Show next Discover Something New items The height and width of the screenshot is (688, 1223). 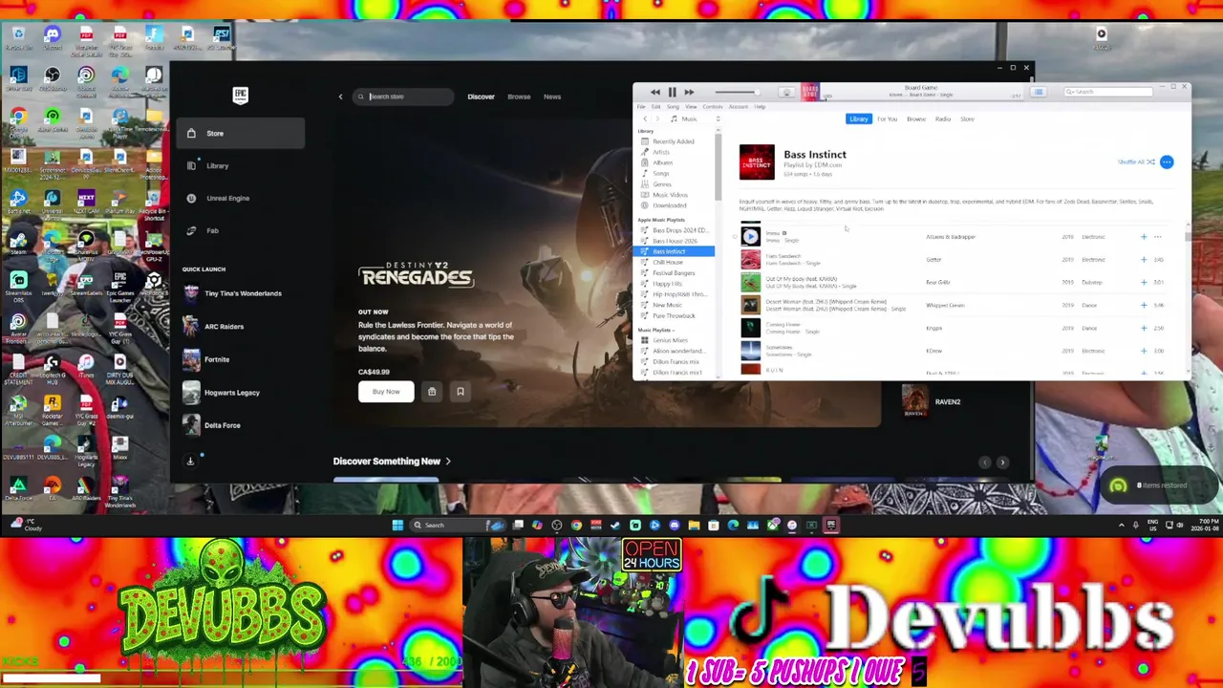(1002, 462)
